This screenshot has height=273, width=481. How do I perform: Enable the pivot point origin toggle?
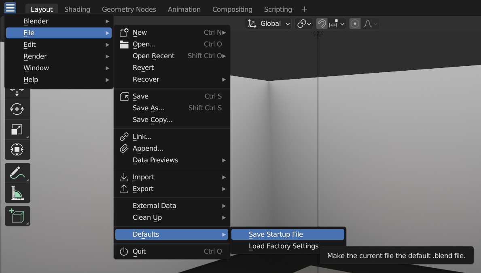(x=304, y=23)
